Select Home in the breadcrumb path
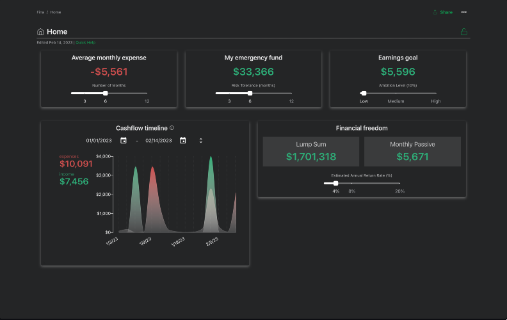This screenshot has width=507, height=320. click(56, 12)
